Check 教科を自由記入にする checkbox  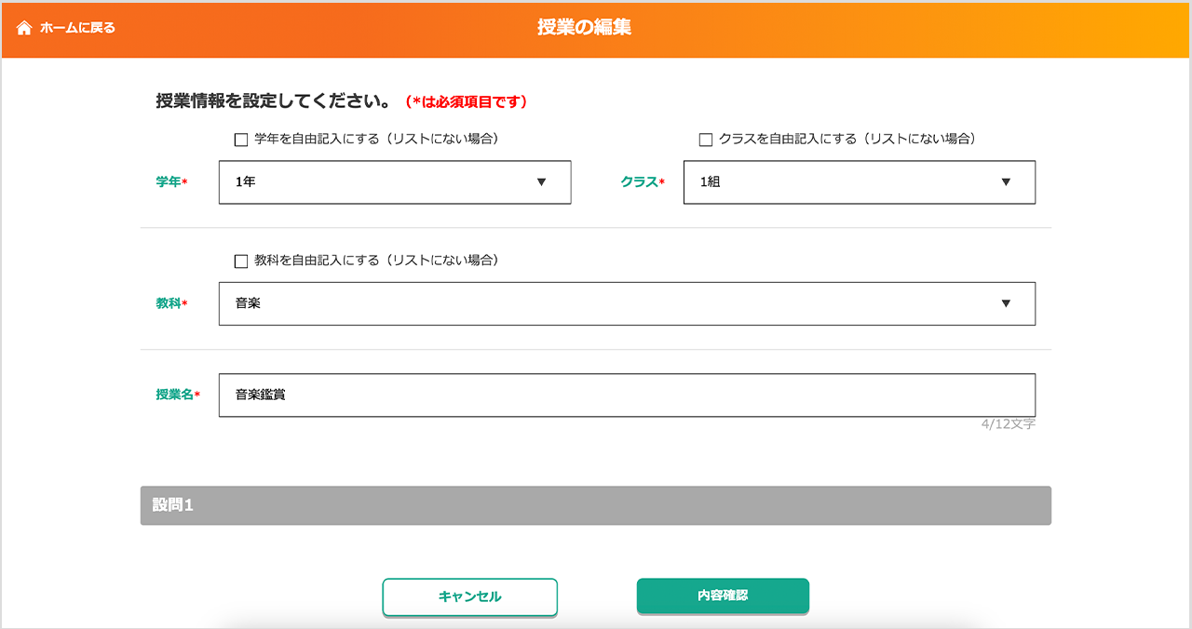tap(241, 261)
